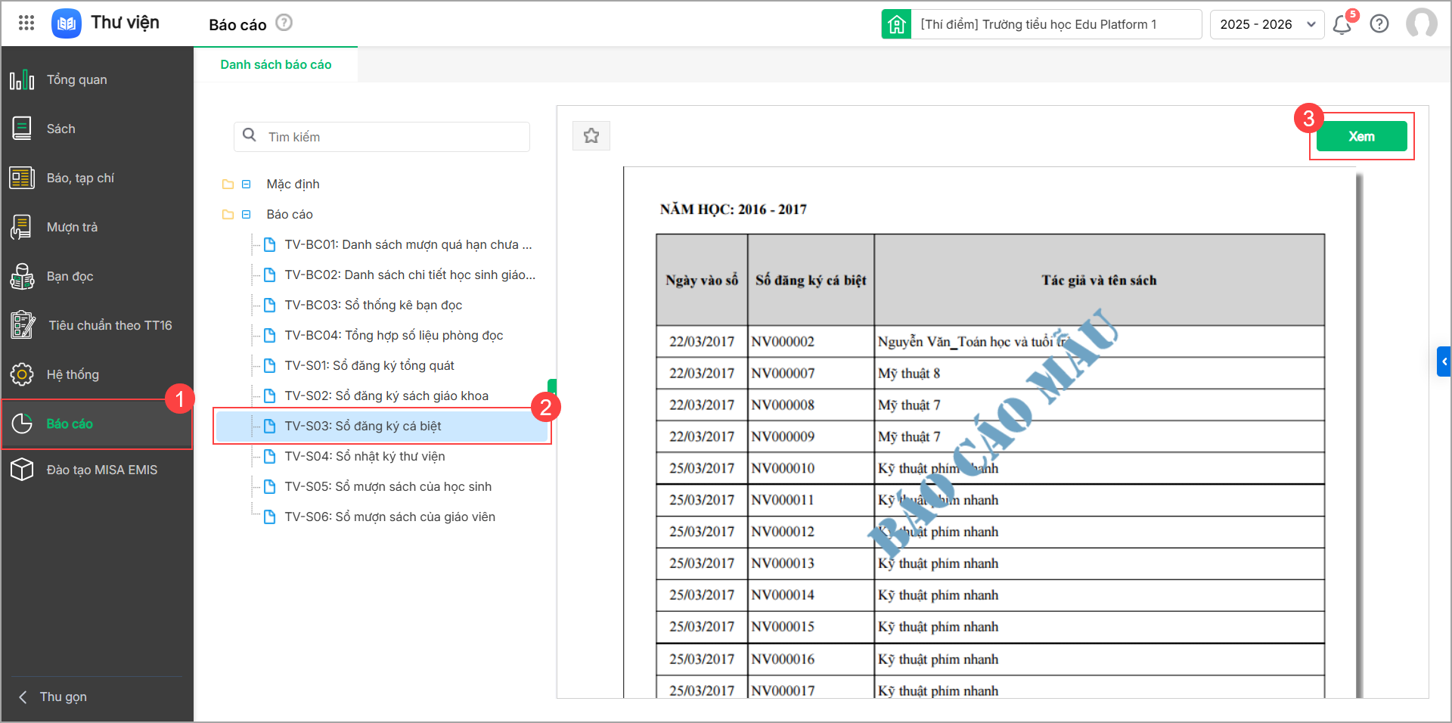Open the apps grid launcher icon
The image size is (1452, 723).
(26, 23)
